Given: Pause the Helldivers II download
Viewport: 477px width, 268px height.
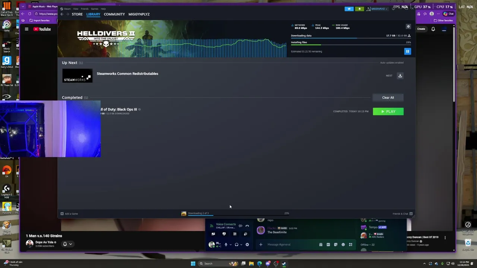Looking at the screenshot, I should pyautogui.click(x=408, y=51).
